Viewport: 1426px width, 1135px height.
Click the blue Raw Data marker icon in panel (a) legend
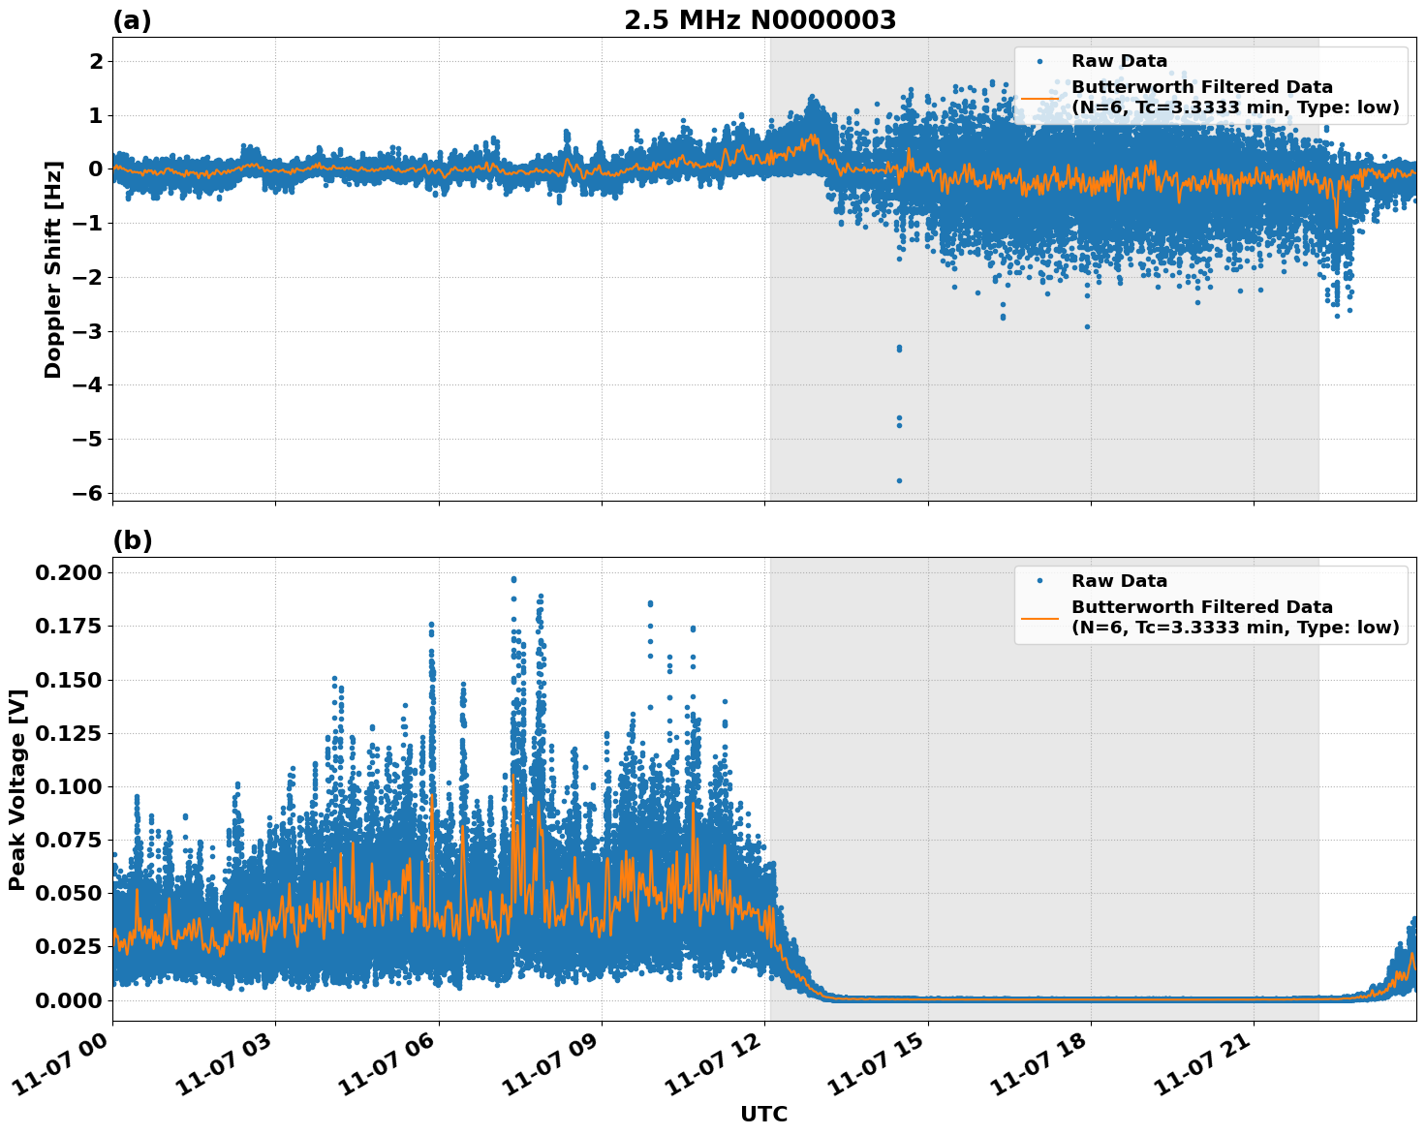pos(1040,60)
